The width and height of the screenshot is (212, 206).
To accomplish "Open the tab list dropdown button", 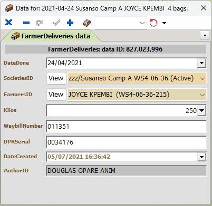I will click(x=205, y=35).
